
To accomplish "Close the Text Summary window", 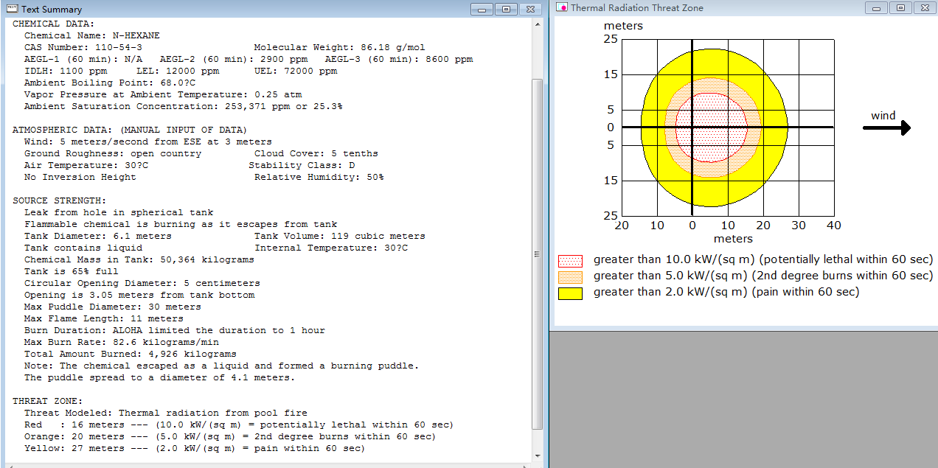I will click(530, 9).
